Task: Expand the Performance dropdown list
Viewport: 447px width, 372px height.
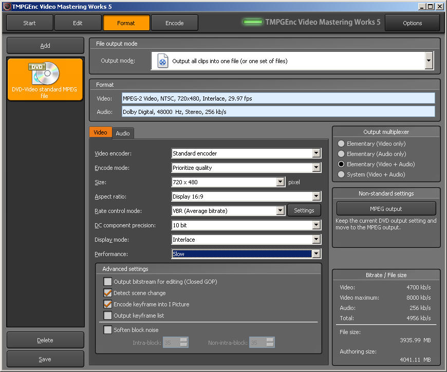Action: [x=316, y=254]
